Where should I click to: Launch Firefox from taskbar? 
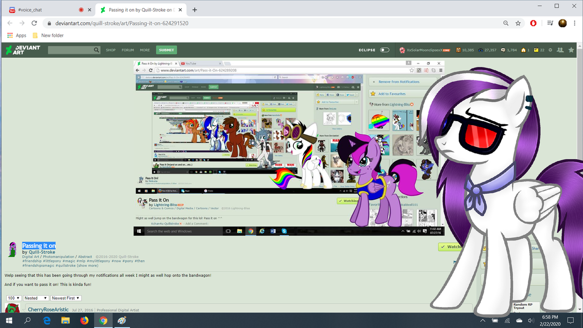pos(84,320)
